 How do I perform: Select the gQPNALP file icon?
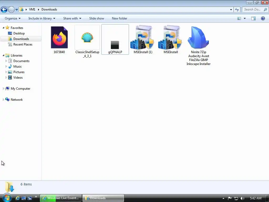pos(115,45)
